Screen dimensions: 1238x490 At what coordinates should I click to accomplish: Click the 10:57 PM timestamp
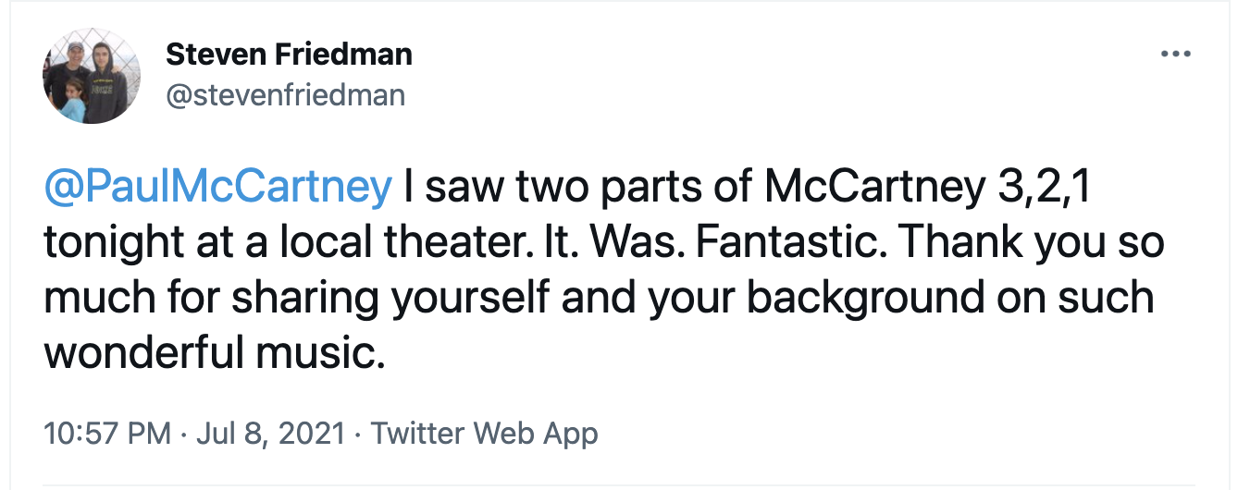pyautogui.click(x=107, y=433)
